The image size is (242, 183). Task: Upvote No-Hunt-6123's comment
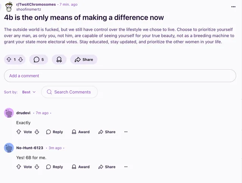pos(19,167)
